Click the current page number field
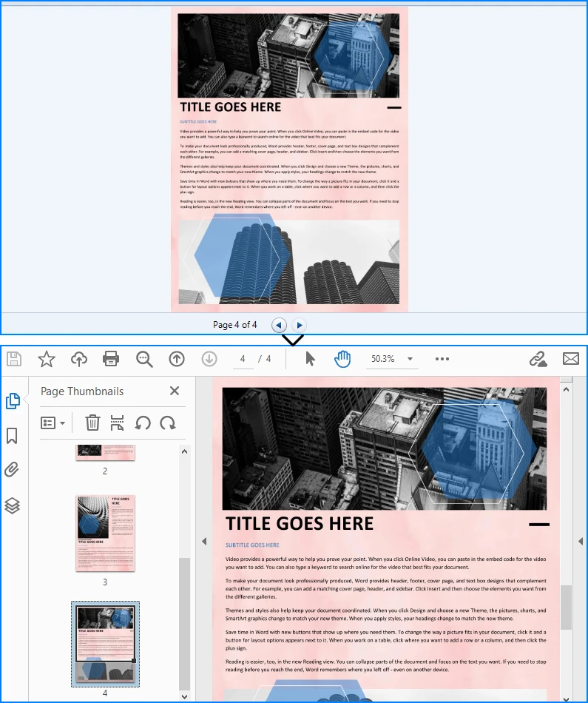Image resolution: width=588 pixels, height=703 pixels. coord(243,359)
